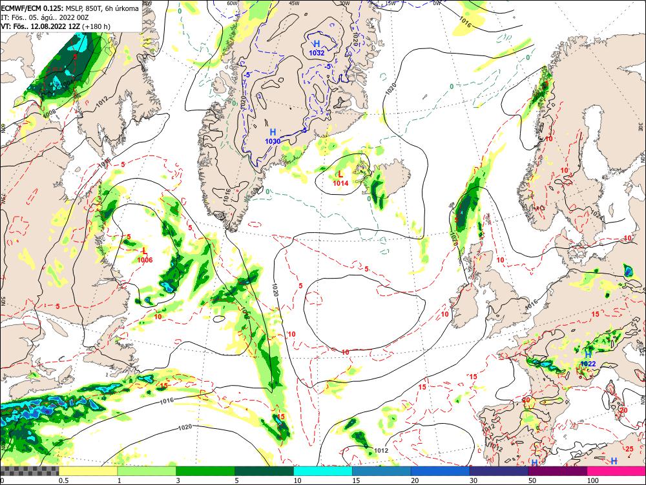The height and width of the screenshot is (485, 646).
Task: Click the '45W' longitude label at the top
Action: [x=293, y=3]
